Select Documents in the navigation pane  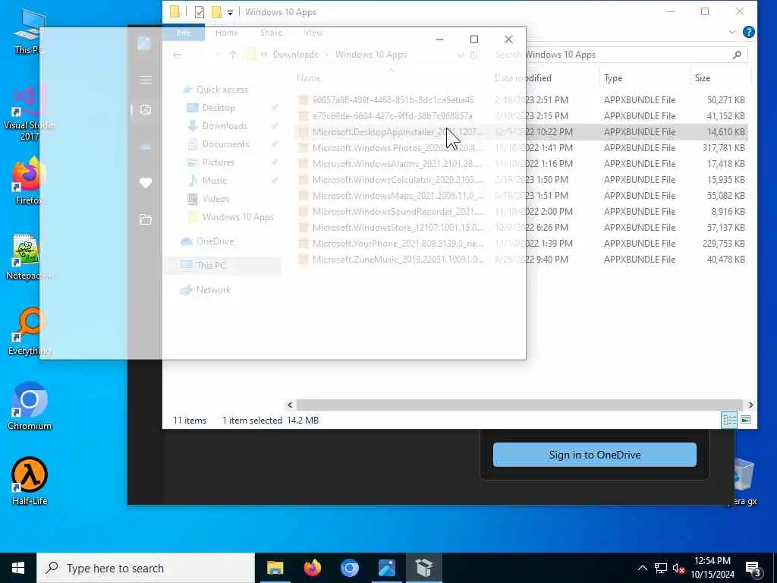[x=225, y=144]
